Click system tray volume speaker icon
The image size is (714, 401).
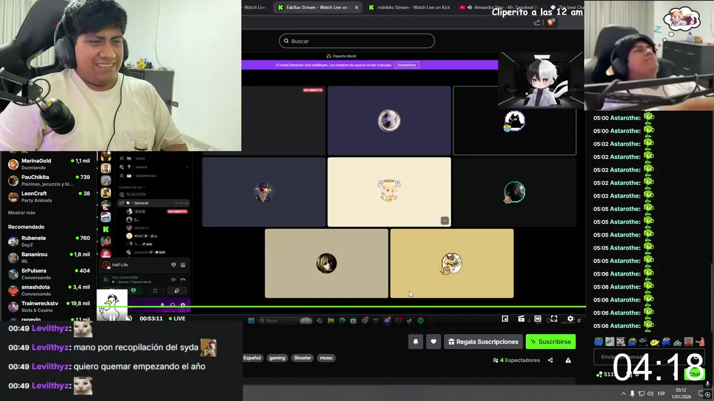pos(650,394)
